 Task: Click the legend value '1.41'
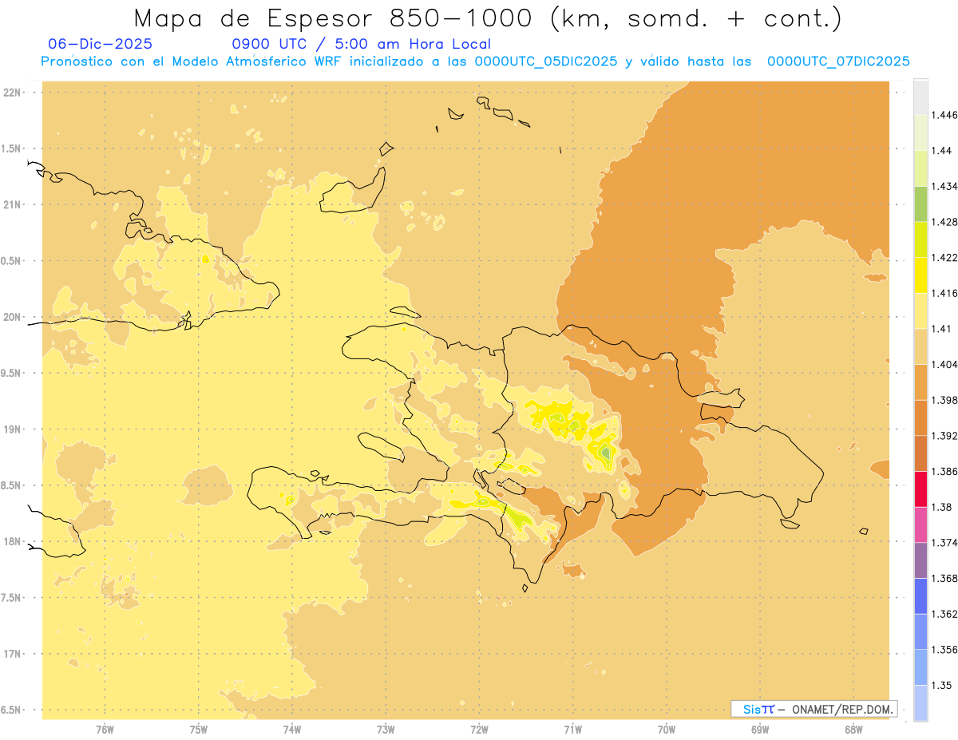pos(943,329)
